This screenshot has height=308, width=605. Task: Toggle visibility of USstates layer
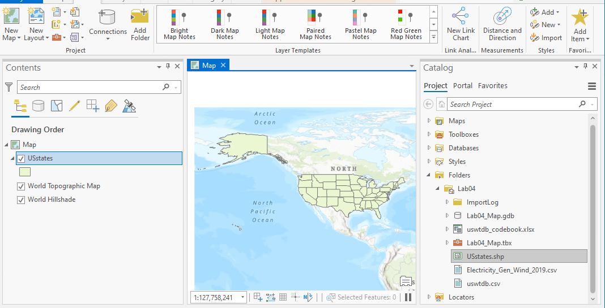click(21, 159)
